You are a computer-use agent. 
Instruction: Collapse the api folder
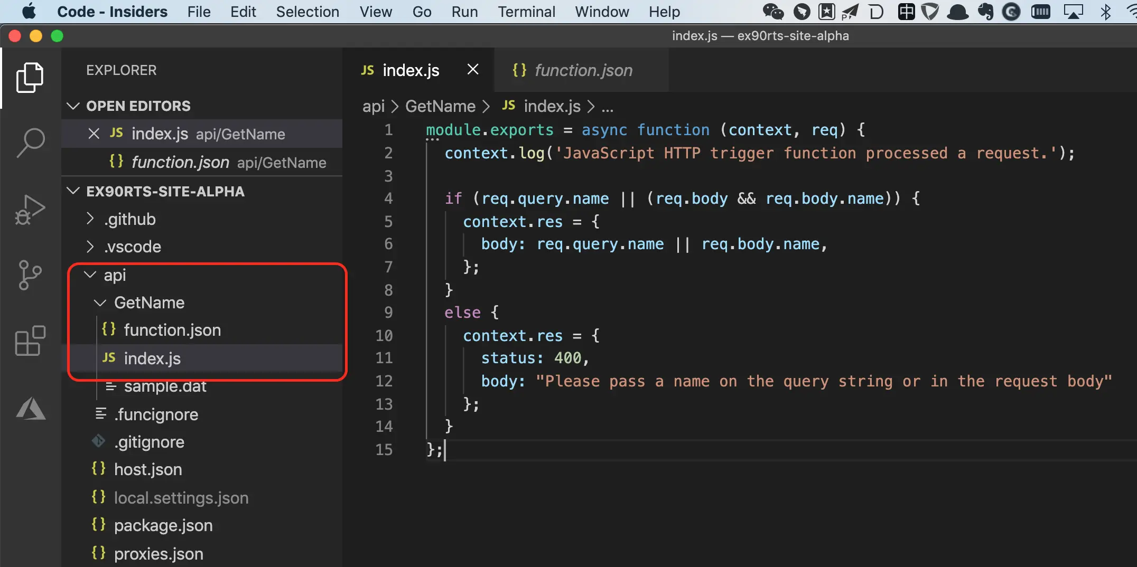(x=90, y=275)
